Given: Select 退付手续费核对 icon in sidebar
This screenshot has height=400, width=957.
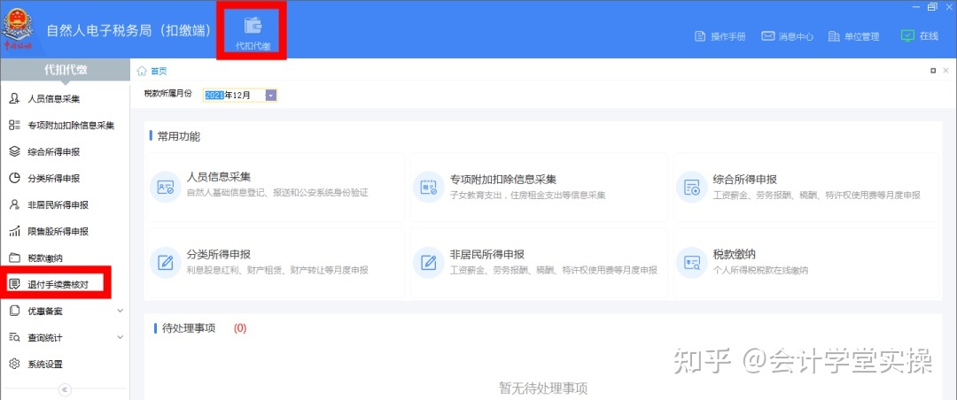Looking at the screenshot, I should tap(15, 284).
